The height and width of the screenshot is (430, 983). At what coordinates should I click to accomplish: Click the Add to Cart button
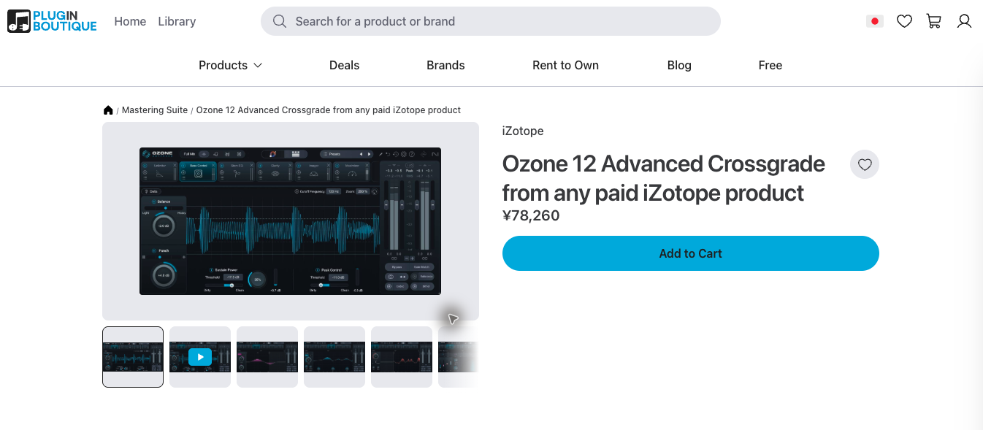[691, 253]
